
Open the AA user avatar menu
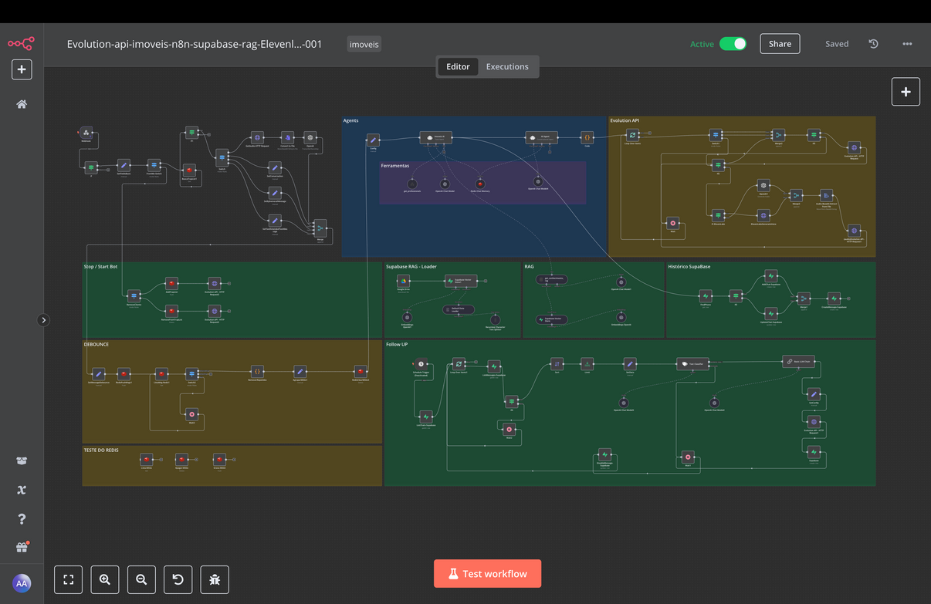point(22,583)
